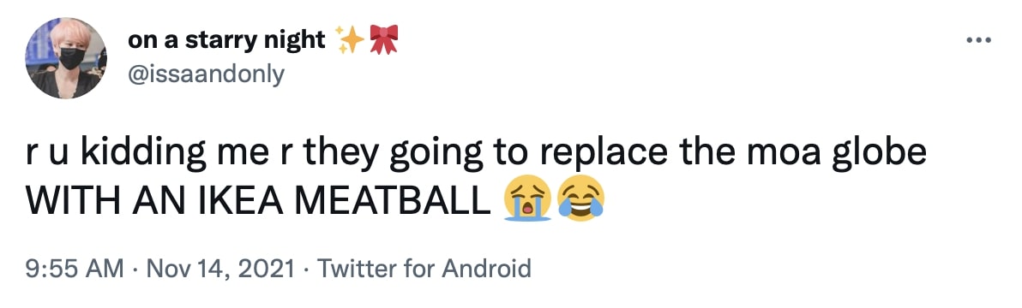The height and width of the screenshot is (308, 1022).
Task: Click the red ribbon bow emoji
Action: 384,39
